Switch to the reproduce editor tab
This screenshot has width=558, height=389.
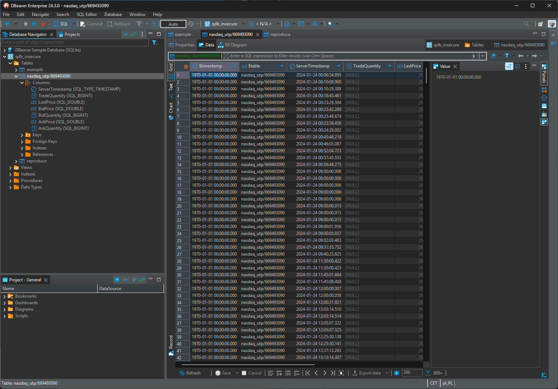[277, 34]
